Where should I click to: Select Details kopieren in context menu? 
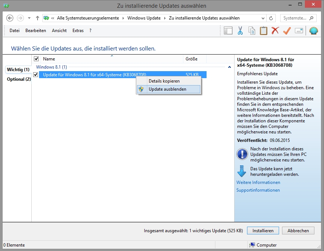[x=164, y=81]
